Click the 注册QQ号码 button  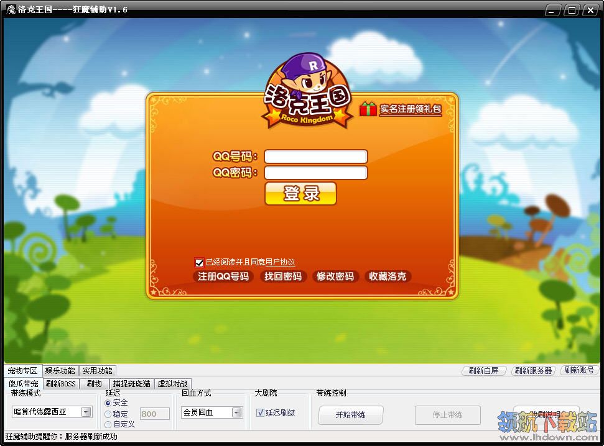point(223,276)
